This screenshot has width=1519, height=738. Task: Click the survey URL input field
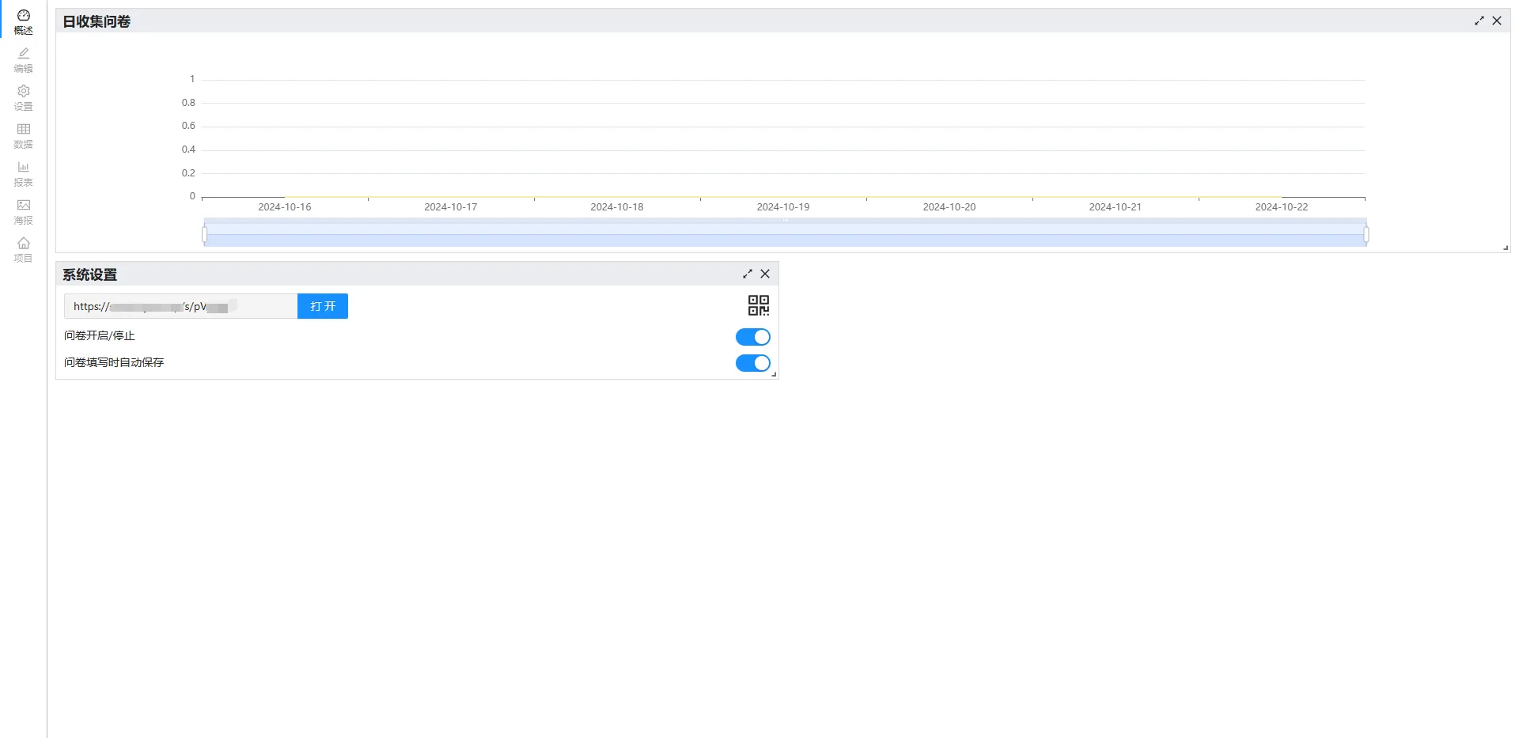180,306
